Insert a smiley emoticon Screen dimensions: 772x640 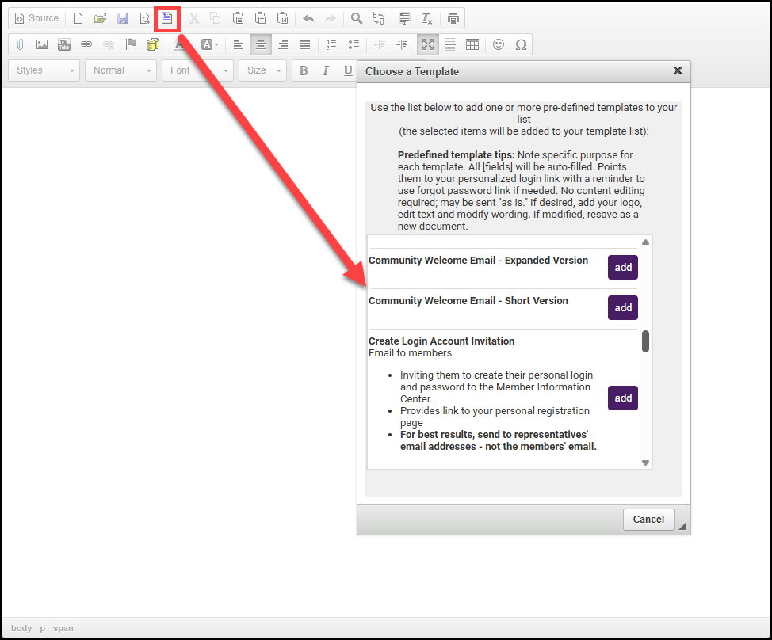[x=499, y=44]
